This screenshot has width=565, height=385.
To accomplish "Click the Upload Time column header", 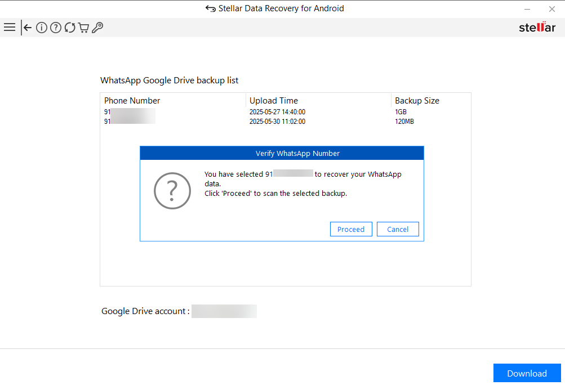I will click(x=274, y=101).
